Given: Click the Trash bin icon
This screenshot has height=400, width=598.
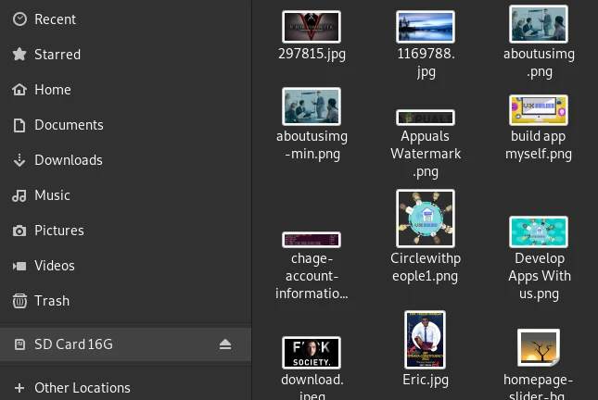Looking at the screenshot, I should [x=19, y=301].
